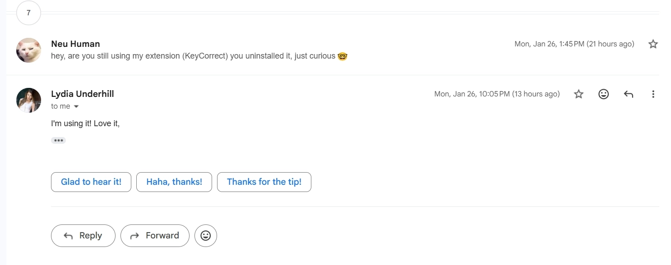The image size is (671, 265).
Task: Show the trimmed quoted content
Action: click(x=59, y=140)
